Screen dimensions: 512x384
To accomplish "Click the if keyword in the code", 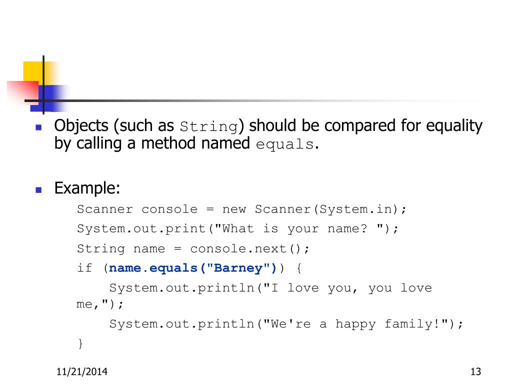I will 85,268.
